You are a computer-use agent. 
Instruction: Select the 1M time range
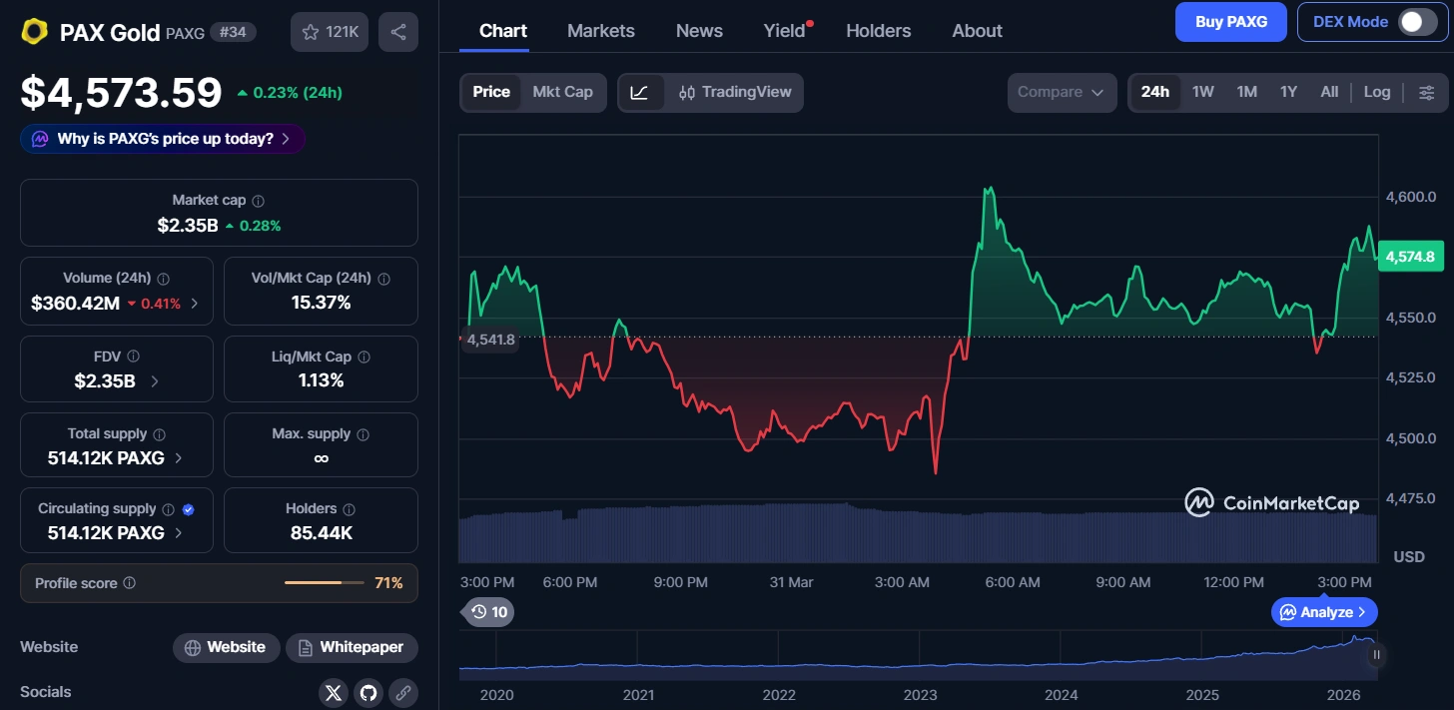(1246, 92)
